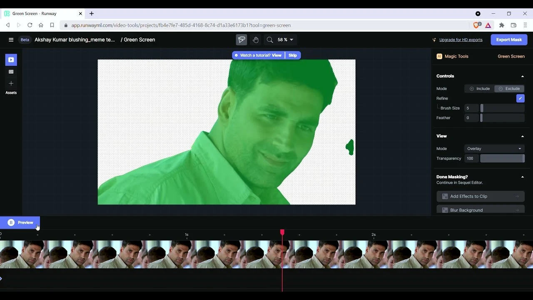Image resolution: width=533 pixels, height=300 pixels.
Task: Open a new browser tab
Action: [x=92, y=14]
